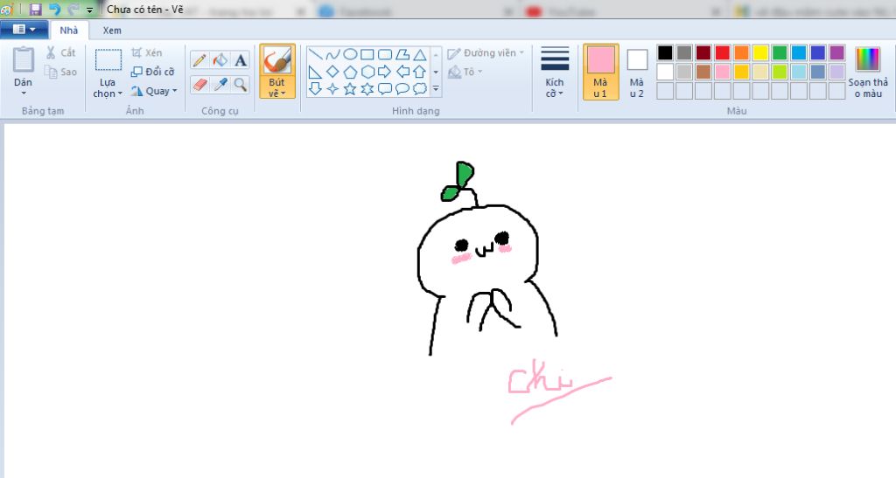The image size is (896, 478).
Task: Click the Undo arrow in title bar
Action: (x=54, y=9)
